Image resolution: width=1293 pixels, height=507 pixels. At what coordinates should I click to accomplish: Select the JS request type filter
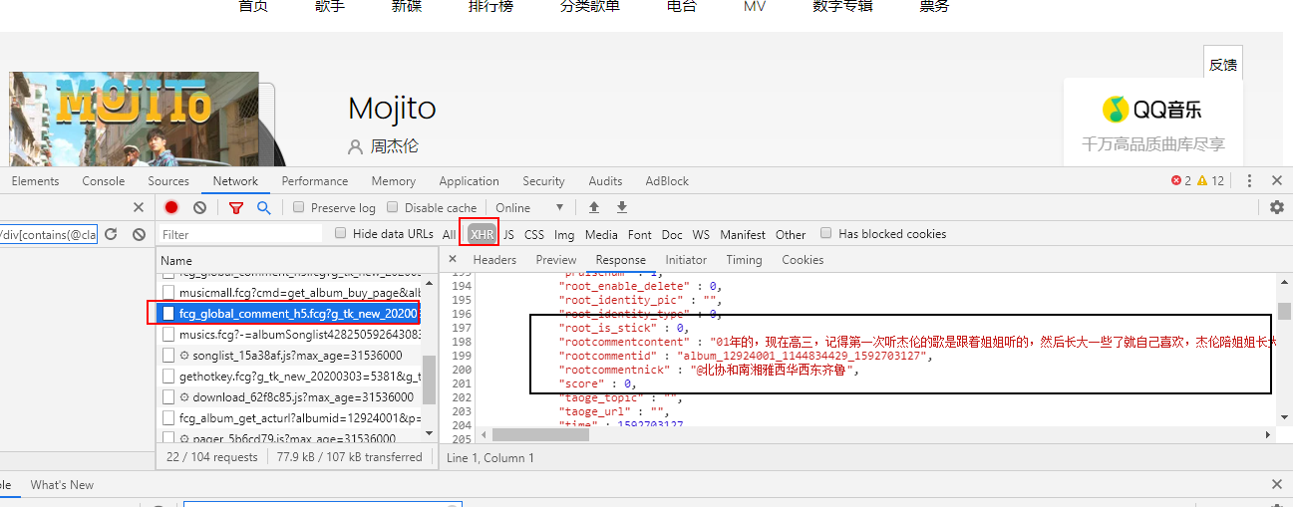[508, 234]
